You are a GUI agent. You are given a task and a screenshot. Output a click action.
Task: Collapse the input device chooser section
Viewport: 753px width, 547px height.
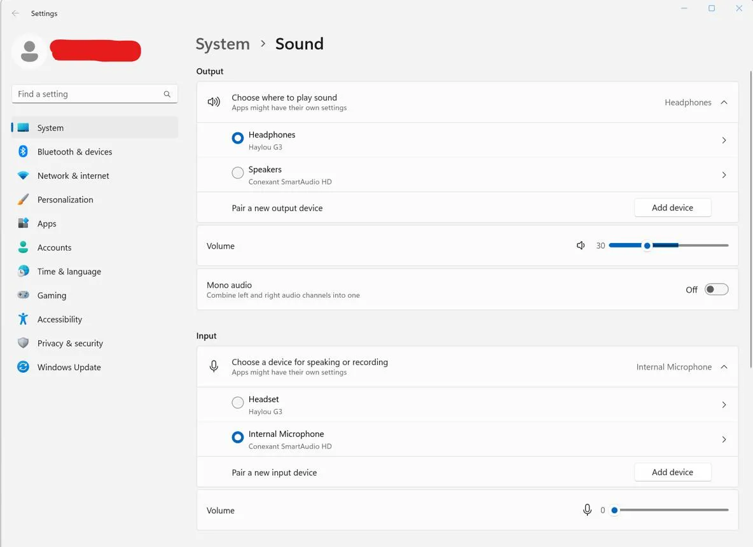[x=724, y=367]
